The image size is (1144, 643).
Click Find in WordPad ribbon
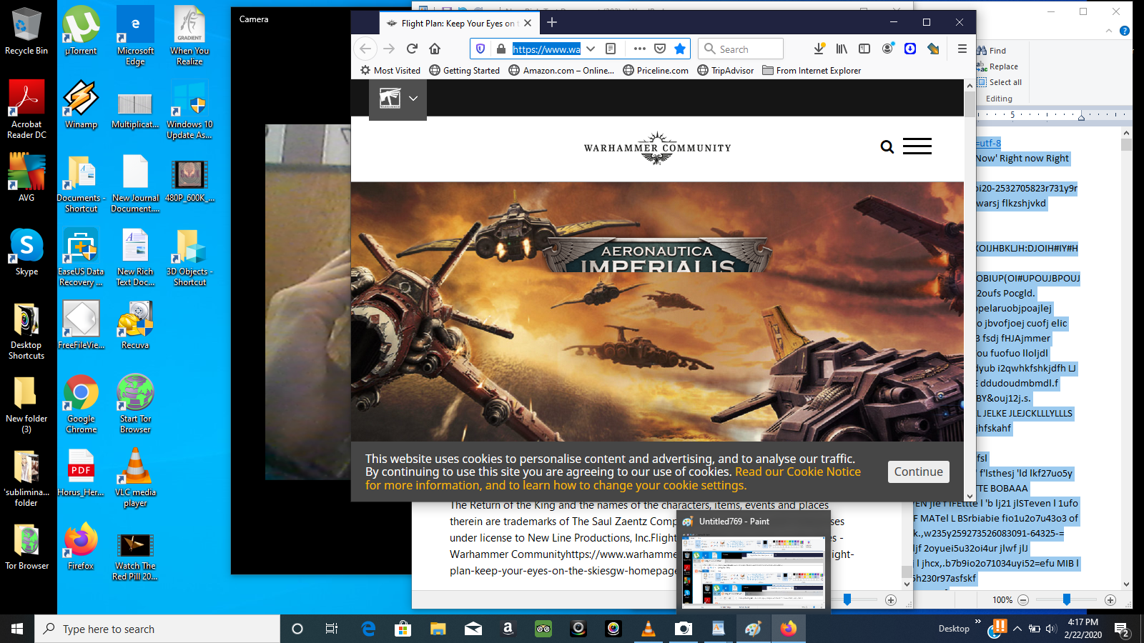tap(992, 50)
